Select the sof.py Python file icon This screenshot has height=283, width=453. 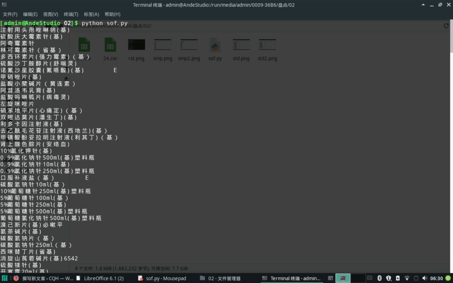215,45
